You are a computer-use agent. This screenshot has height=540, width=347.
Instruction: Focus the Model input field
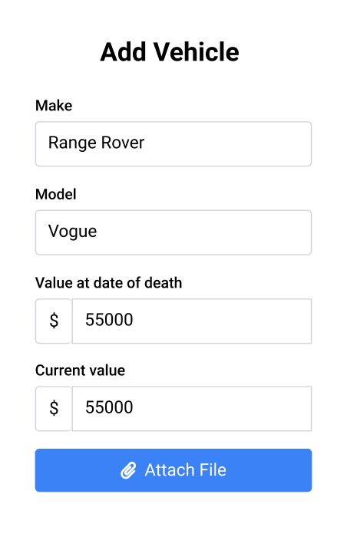point(173,232)
